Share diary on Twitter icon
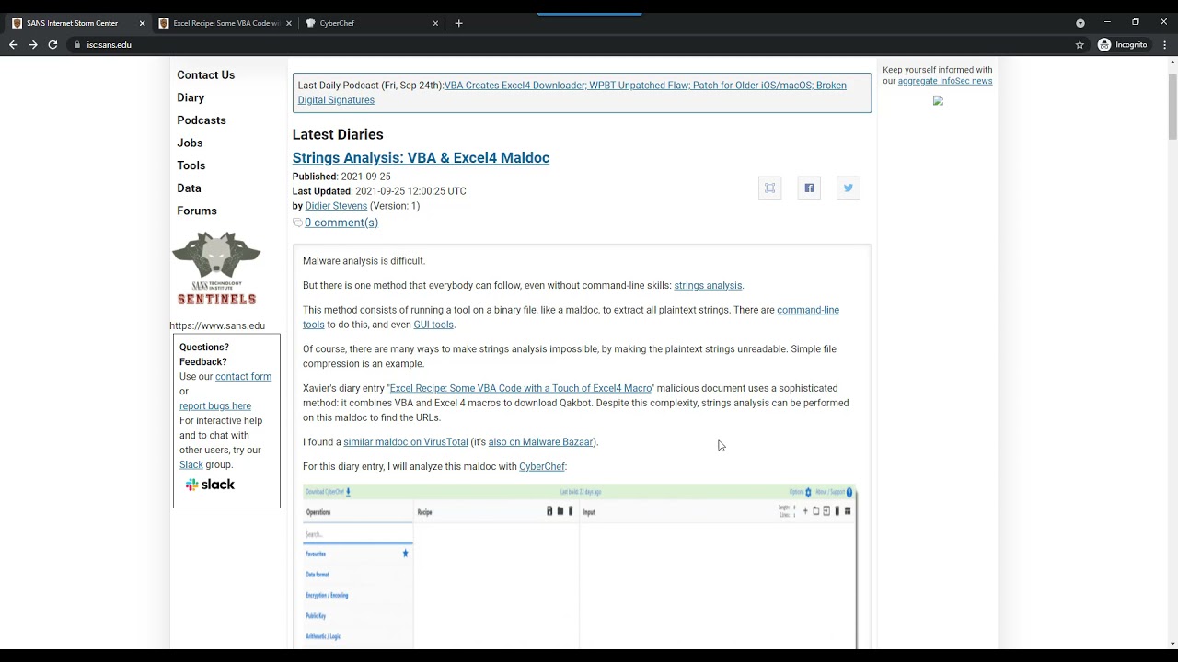The width and height of the screenshot is (1178, 662). pos(848,188)
